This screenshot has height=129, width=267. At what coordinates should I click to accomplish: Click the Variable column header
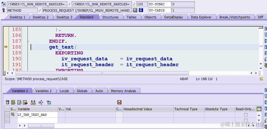click(x=38, y=109)
